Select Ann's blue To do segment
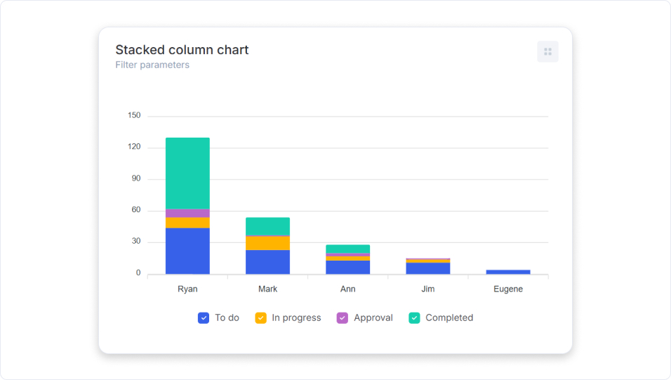Screen dimensions: 671x380 point(347,267)
